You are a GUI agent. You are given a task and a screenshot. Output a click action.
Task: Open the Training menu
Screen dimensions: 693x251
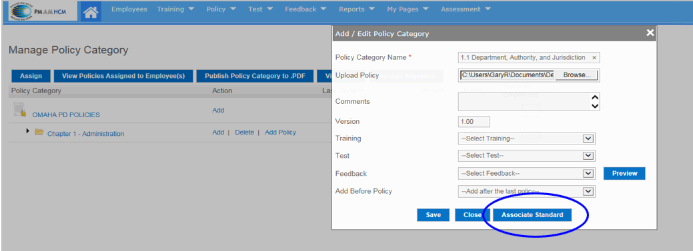[x=175, y=9]
